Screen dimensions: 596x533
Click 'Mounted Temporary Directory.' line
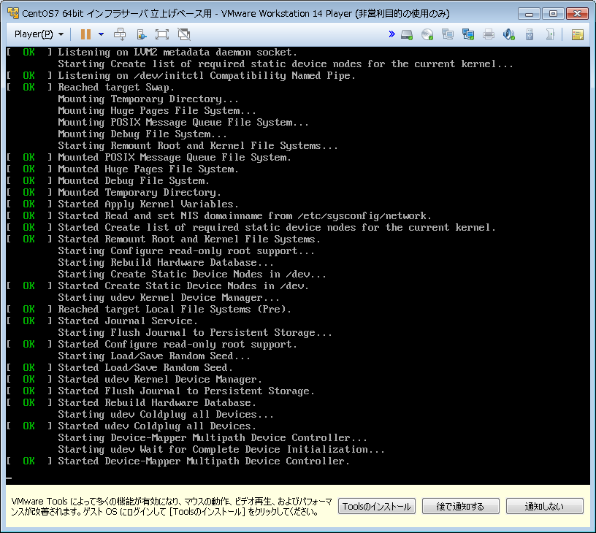[140, 193]
